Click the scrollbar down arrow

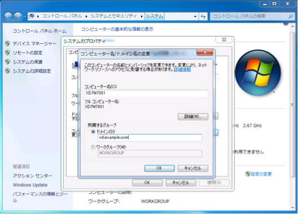coord(292,208)
